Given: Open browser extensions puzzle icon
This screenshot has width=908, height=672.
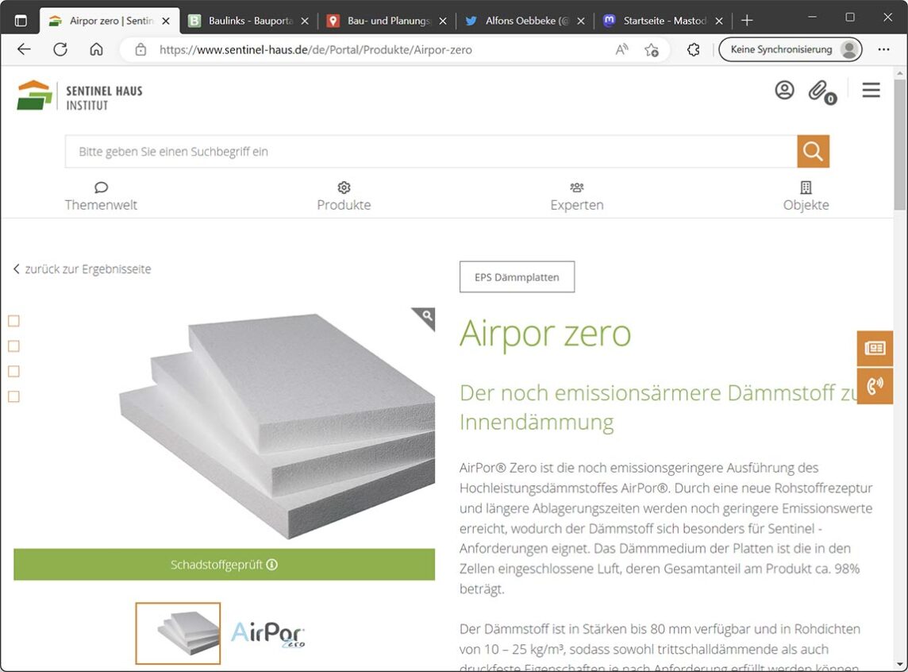Looking at the screenshot, I should (693, 50).
